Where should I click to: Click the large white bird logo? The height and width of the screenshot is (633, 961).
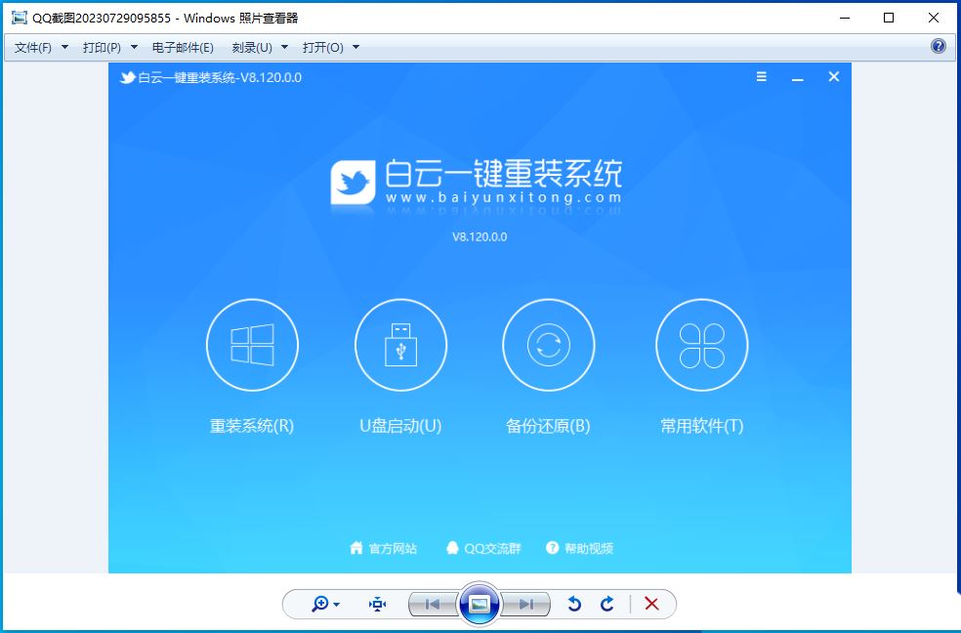pyautogui.click(x=353, y=182)
